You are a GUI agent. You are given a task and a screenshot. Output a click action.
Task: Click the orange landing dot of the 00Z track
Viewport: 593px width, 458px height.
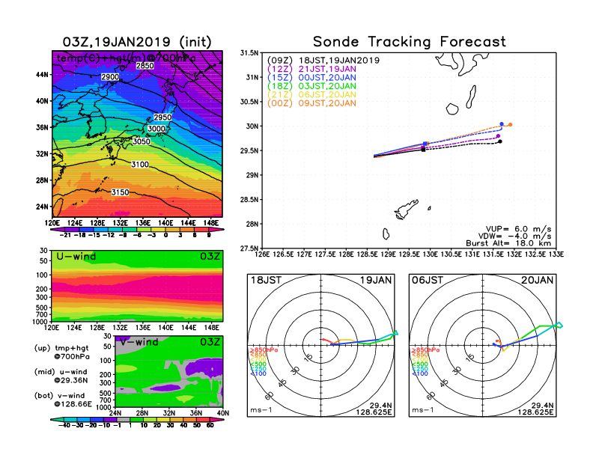click(x=510, y=125)
